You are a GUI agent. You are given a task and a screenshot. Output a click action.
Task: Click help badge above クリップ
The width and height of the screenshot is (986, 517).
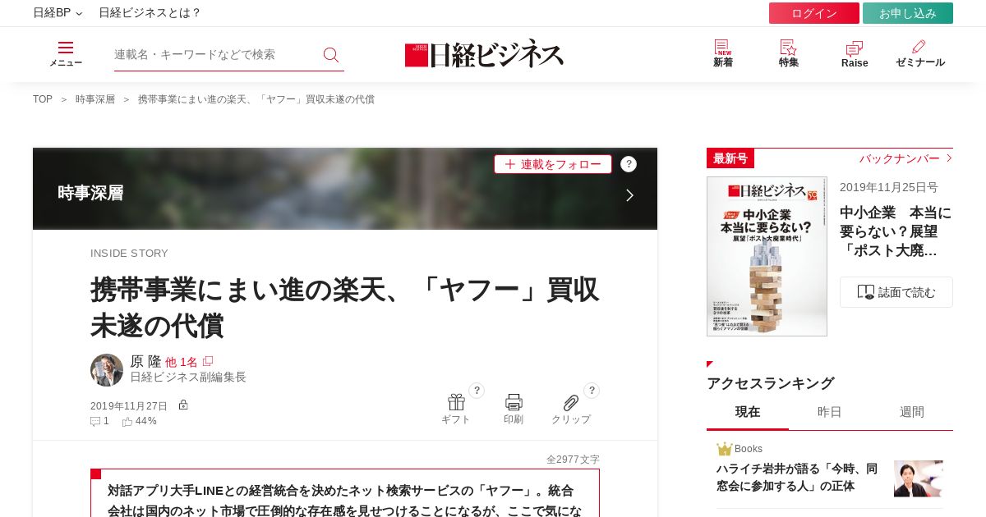pos(592,391)
